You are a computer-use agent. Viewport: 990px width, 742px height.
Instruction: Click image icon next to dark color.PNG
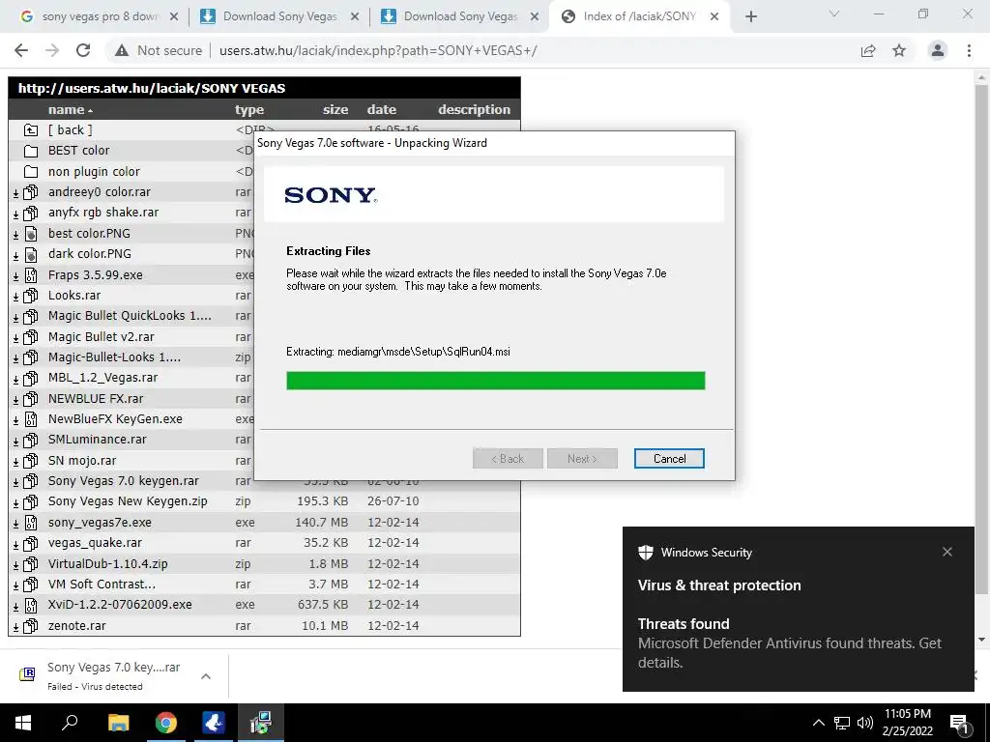click(30, 254)
